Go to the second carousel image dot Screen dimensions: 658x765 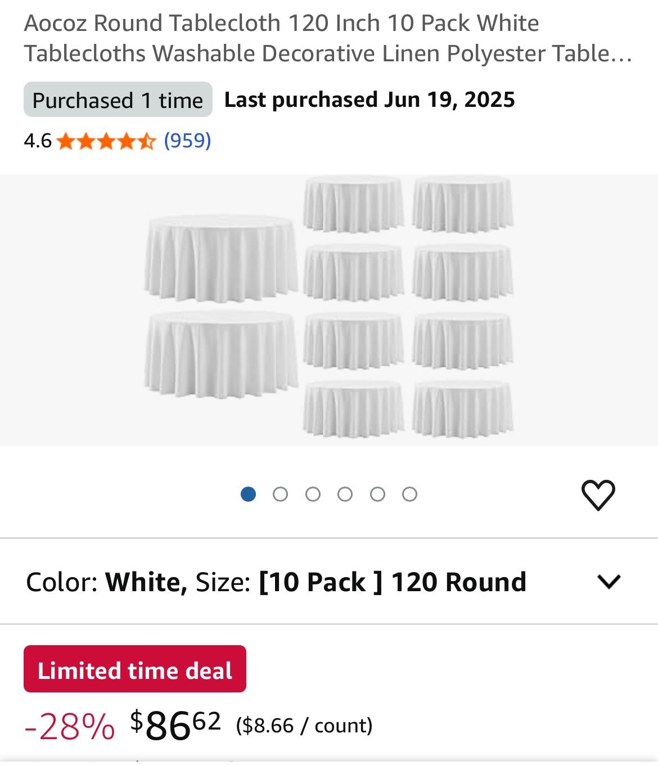coord(280,494)
